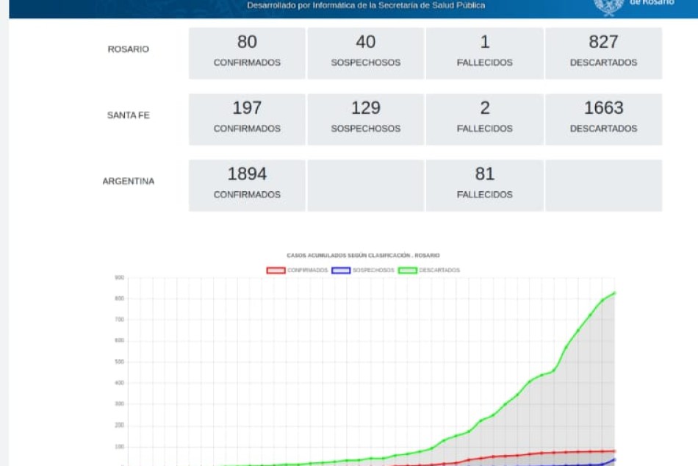
Task: Select the Rosario 40 Sospechosos card
Action: pos(365,53)
